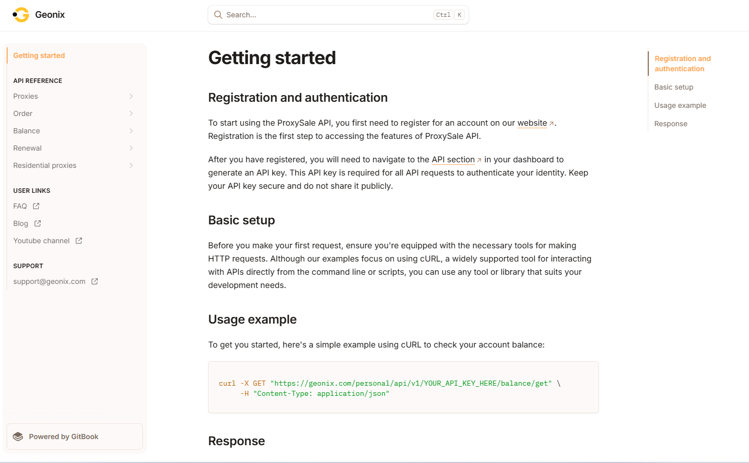Click the cURL balance code block

coord(403,388)
